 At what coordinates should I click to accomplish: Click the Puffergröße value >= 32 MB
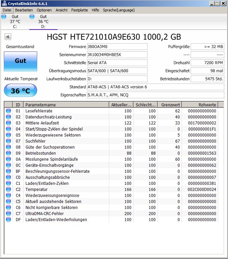[x=207, y=47]
